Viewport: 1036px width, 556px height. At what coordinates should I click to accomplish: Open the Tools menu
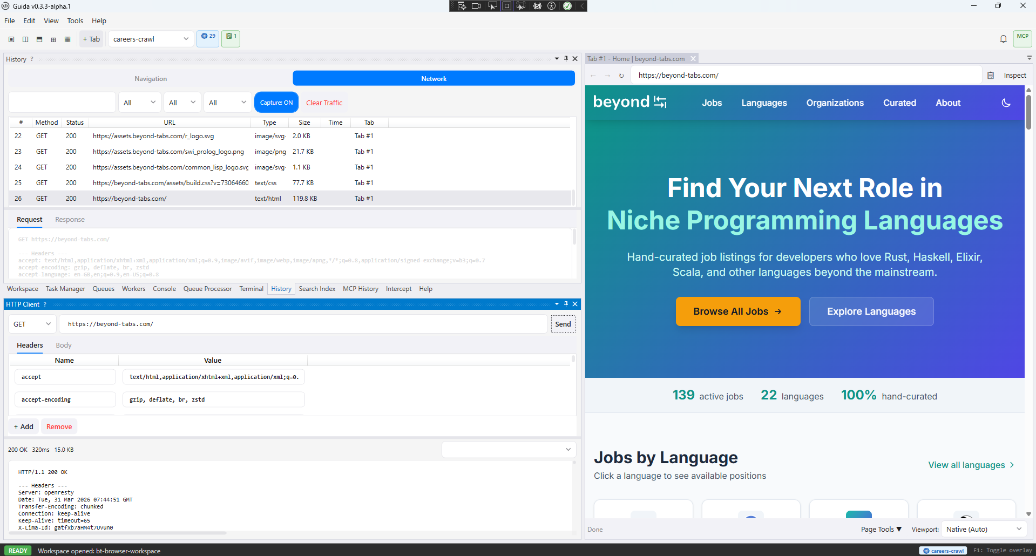(75, 21)
